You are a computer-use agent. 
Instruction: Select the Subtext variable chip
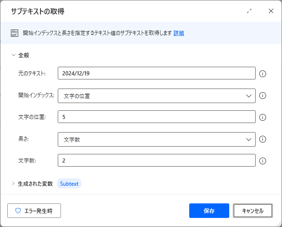point(69,184)
